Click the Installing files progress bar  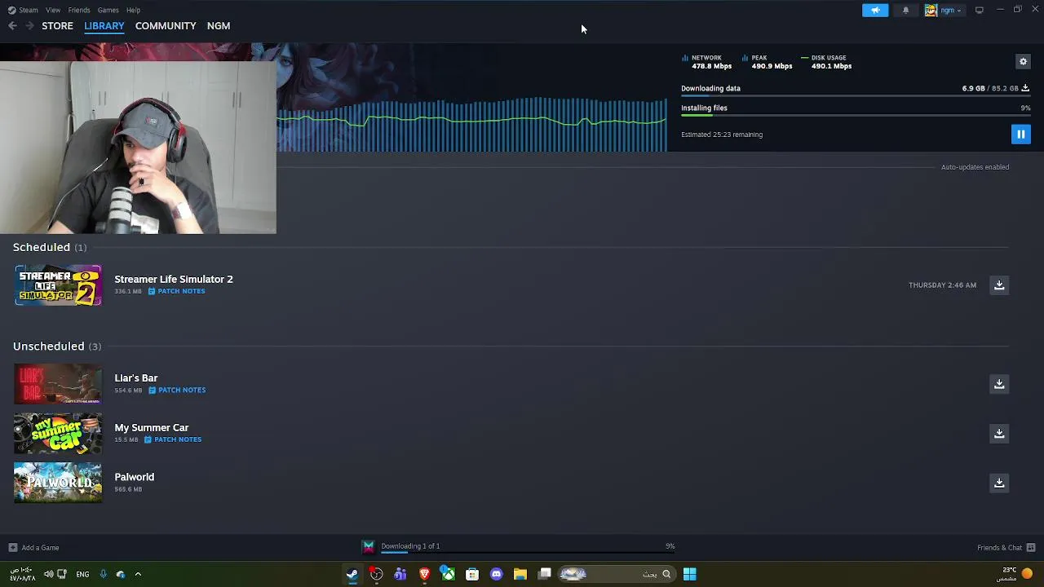point(856,116)
